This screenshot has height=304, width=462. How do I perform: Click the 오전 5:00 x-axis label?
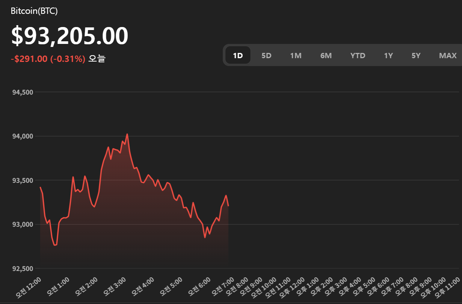(171, 286)
